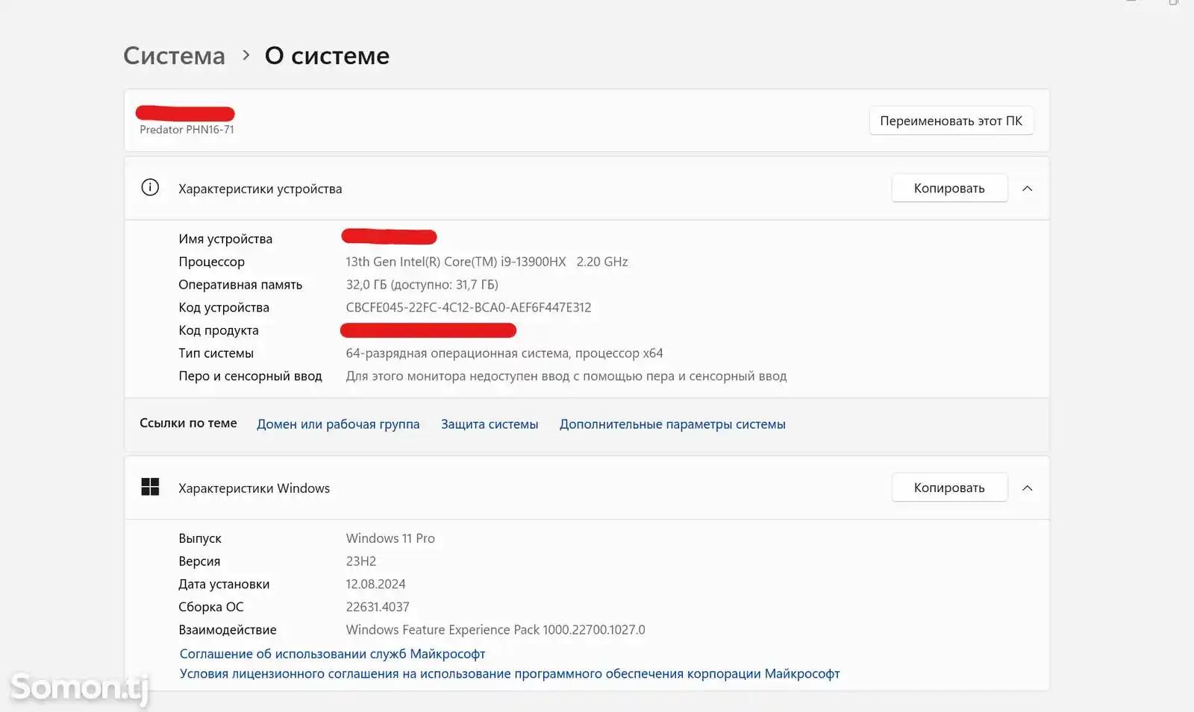The height and width of the screenshot is (712, 1194).
Task: Select the 64-разрядная операционная система value
Action: 504,353
